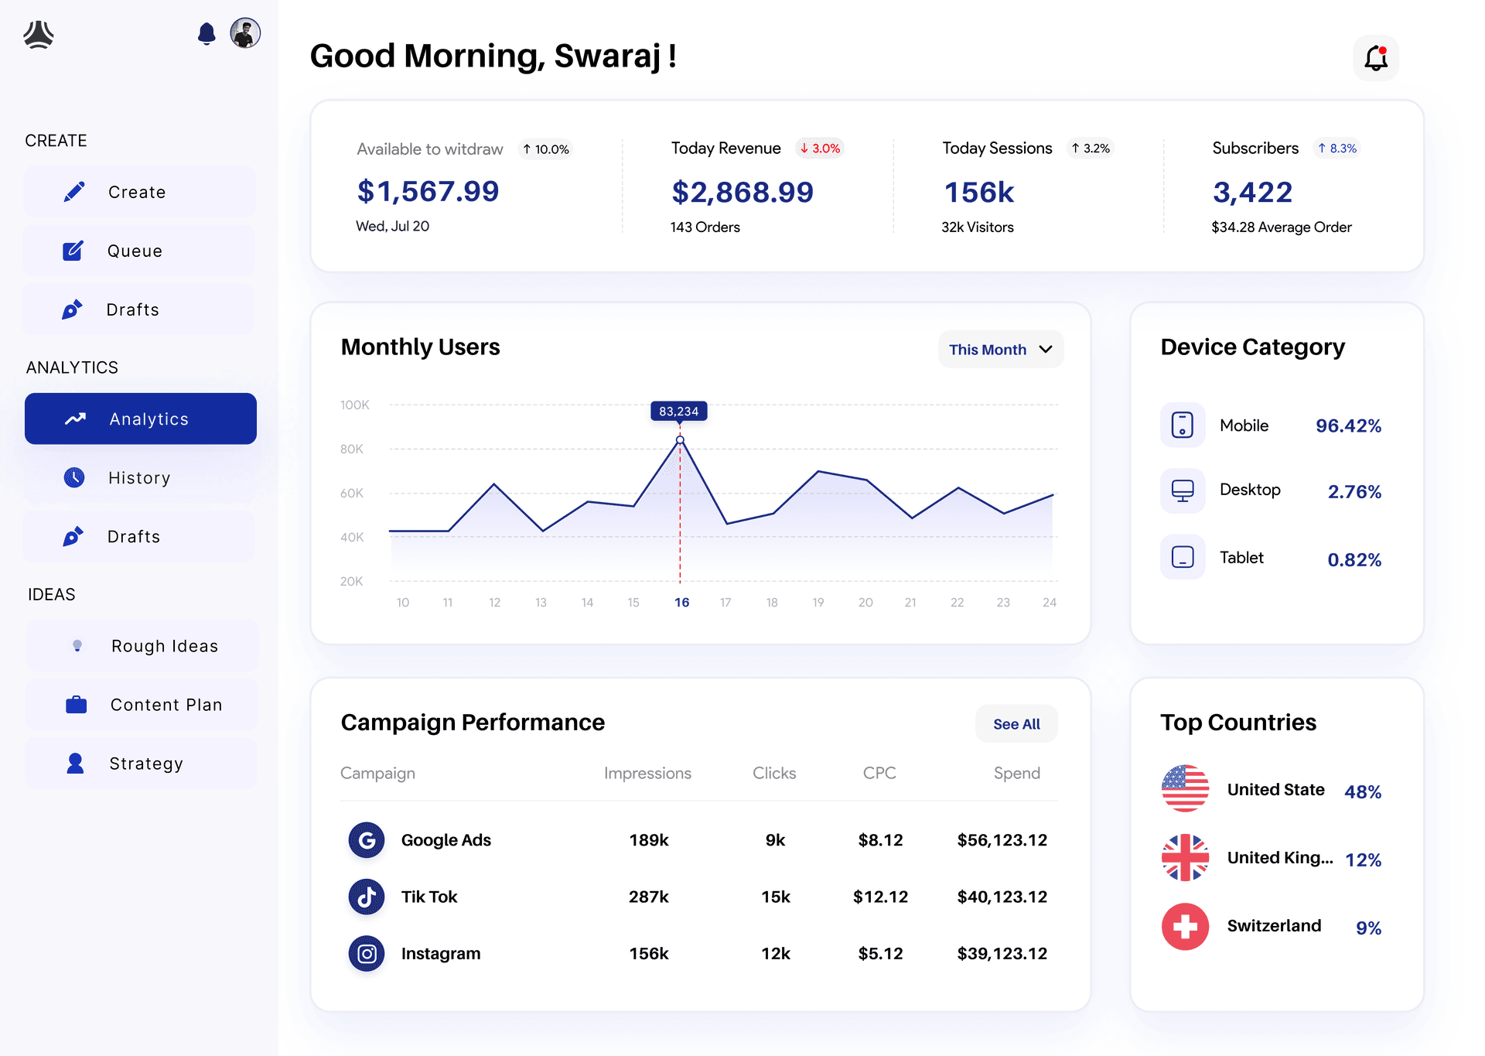
Task: Click the Tik Tok campaign icon
Action: click(x=367, y=897)
